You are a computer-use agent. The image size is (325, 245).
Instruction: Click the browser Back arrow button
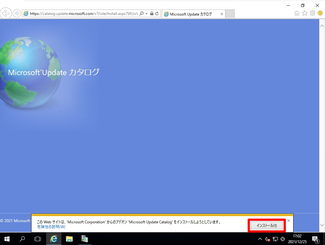6,13
